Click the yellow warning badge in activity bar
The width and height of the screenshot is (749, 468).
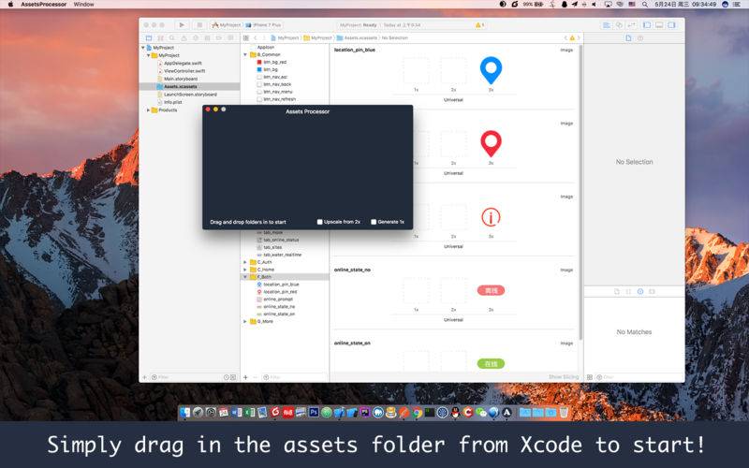[x=479, y=25]
